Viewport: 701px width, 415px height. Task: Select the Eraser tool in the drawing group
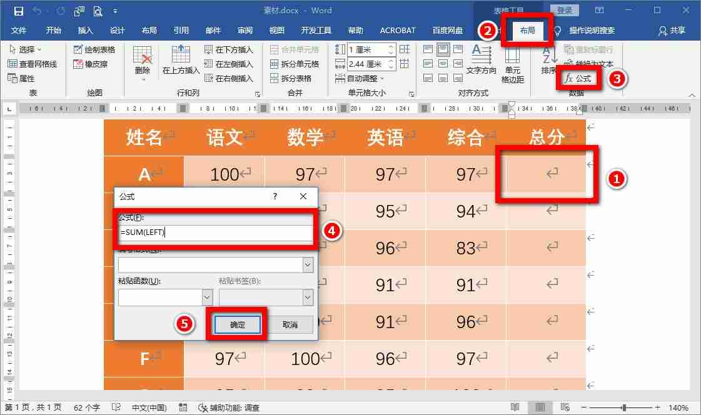coord(95,62)
